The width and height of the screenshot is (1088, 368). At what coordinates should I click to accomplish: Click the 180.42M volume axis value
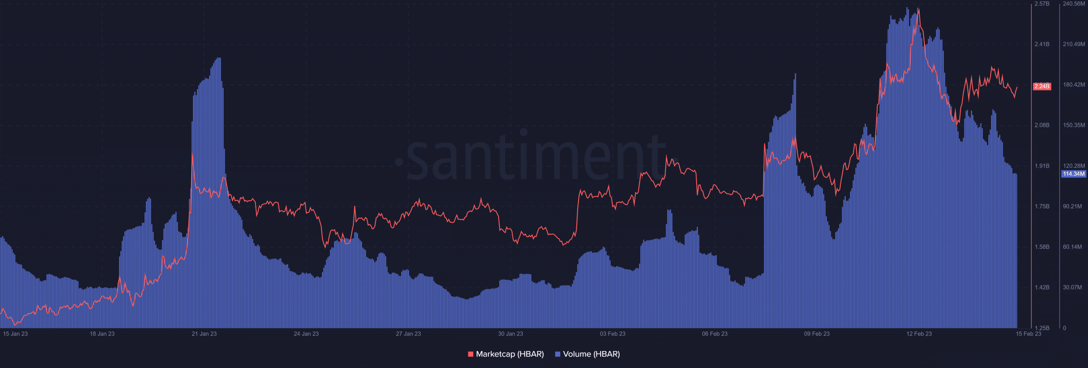click(1074, 85)
